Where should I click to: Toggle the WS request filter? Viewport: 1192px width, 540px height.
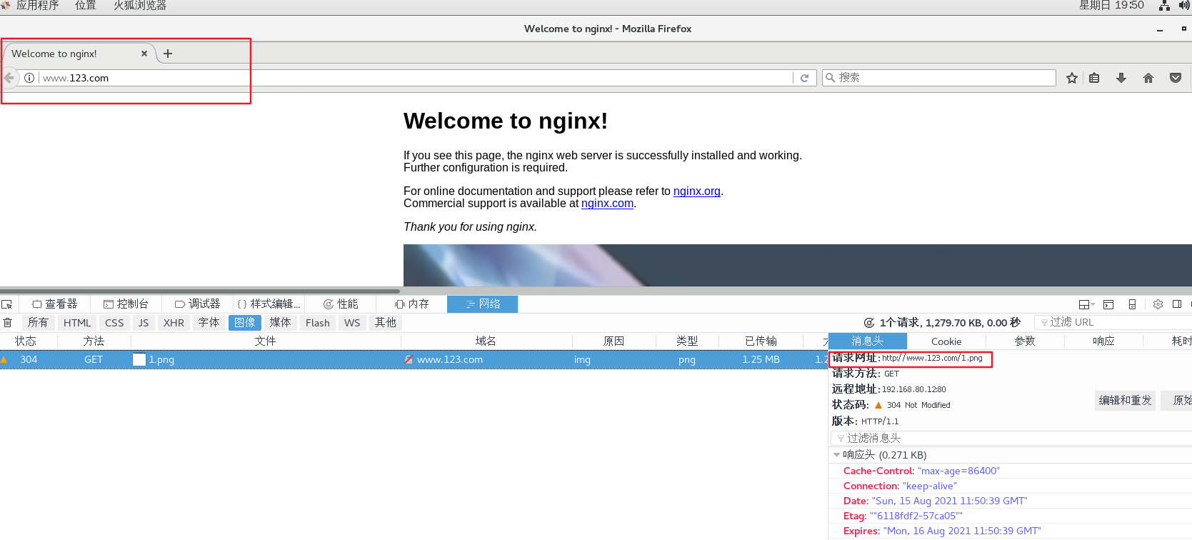click(x=352, y=323)
